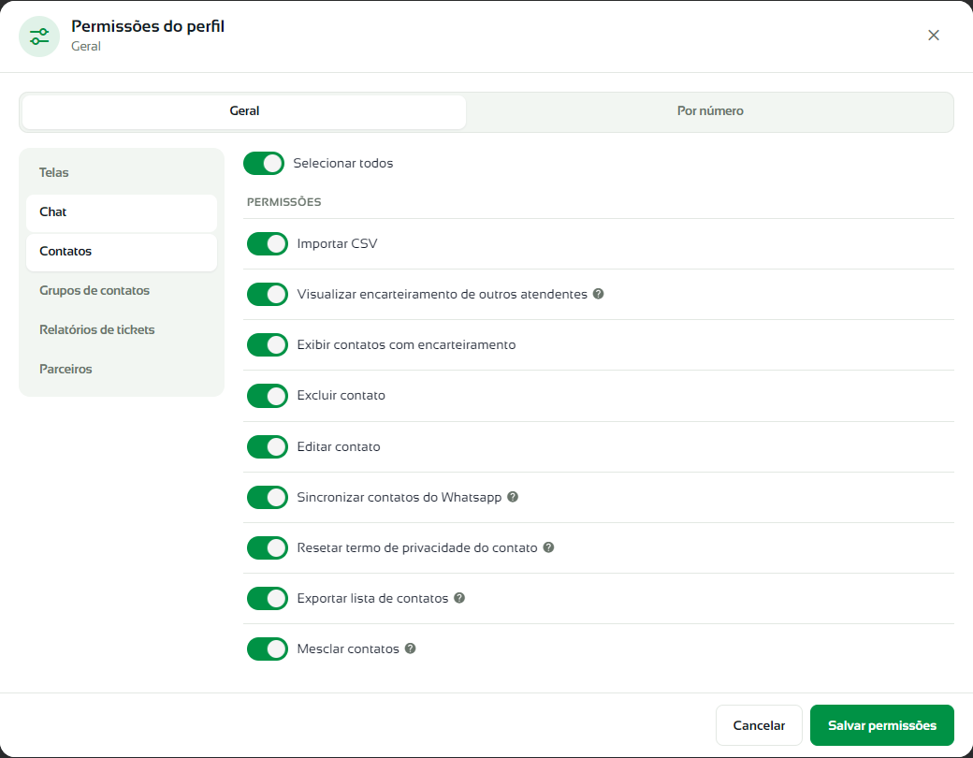Close the Permissões do perfil dialog
This screenshot has width=973, height=758.
pyautogui.click(x=934, y=36)
